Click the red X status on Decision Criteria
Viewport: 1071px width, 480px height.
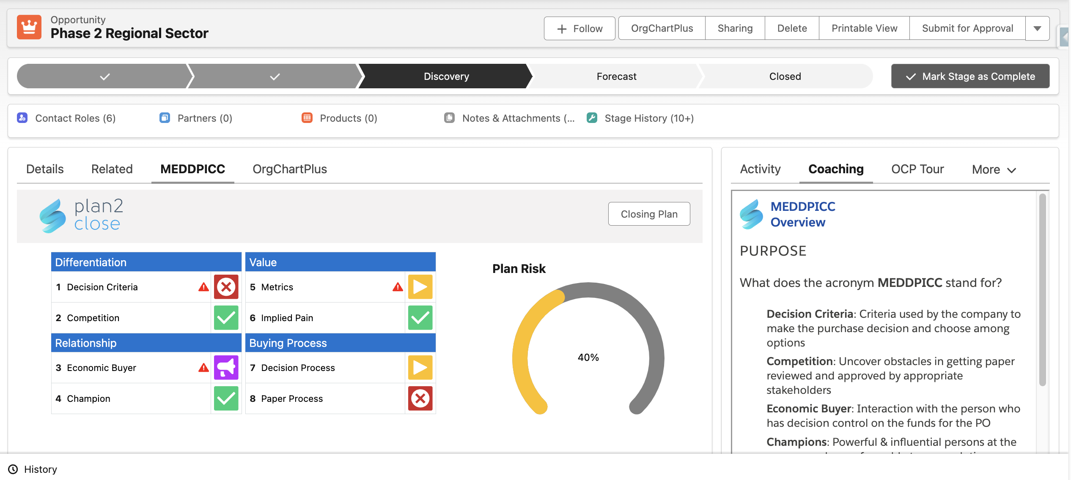click(x=226, y=287)
